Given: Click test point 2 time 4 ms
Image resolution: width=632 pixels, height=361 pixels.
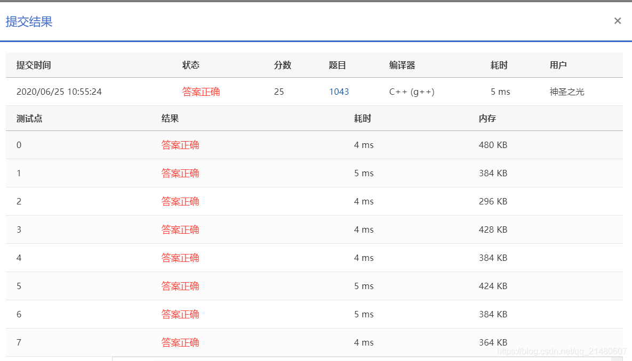Looking at the screenshot, I should [x=364, y=201].
